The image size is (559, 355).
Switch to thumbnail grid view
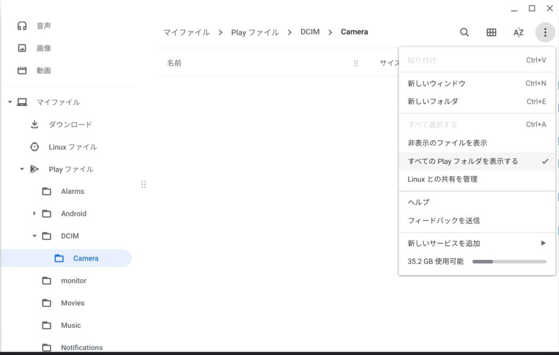tap(491, 32)
